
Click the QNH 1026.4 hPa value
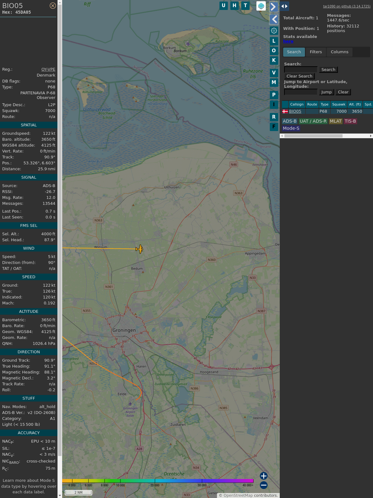44,344
